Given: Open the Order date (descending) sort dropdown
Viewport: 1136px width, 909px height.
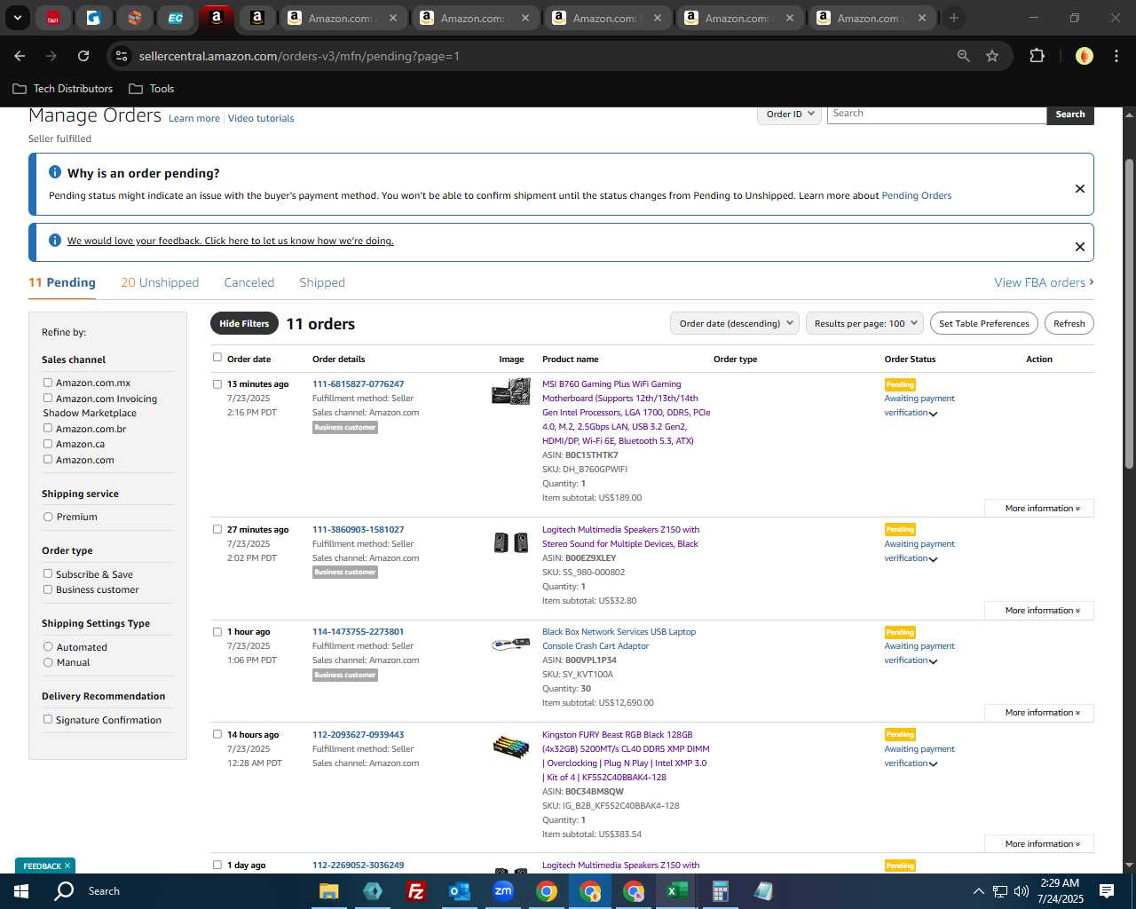Looking at the screenshot, I should tap(735, 323).
